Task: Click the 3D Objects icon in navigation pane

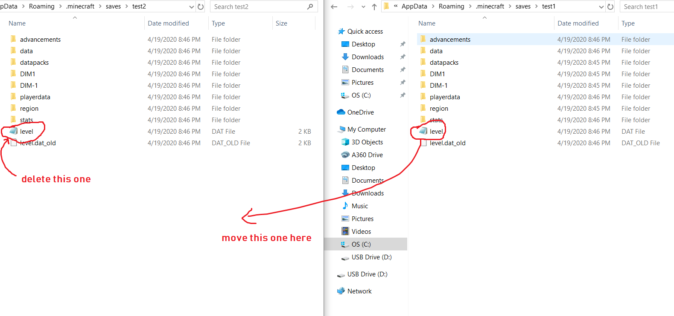Action: coord(345,142)
